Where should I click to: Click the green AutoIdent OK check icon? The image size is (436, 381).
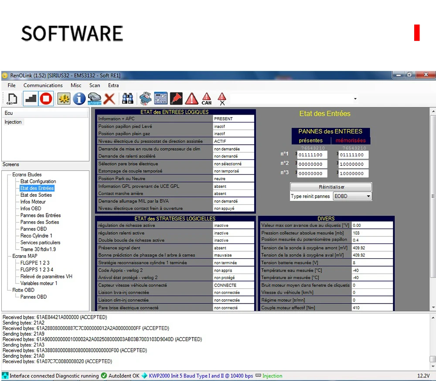[104, 375]
